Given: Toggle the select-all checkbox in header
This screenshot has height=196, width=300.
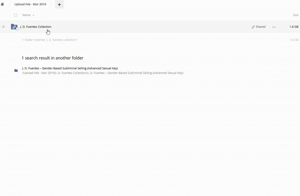Looking at the screenshot, I should [16, 15].
